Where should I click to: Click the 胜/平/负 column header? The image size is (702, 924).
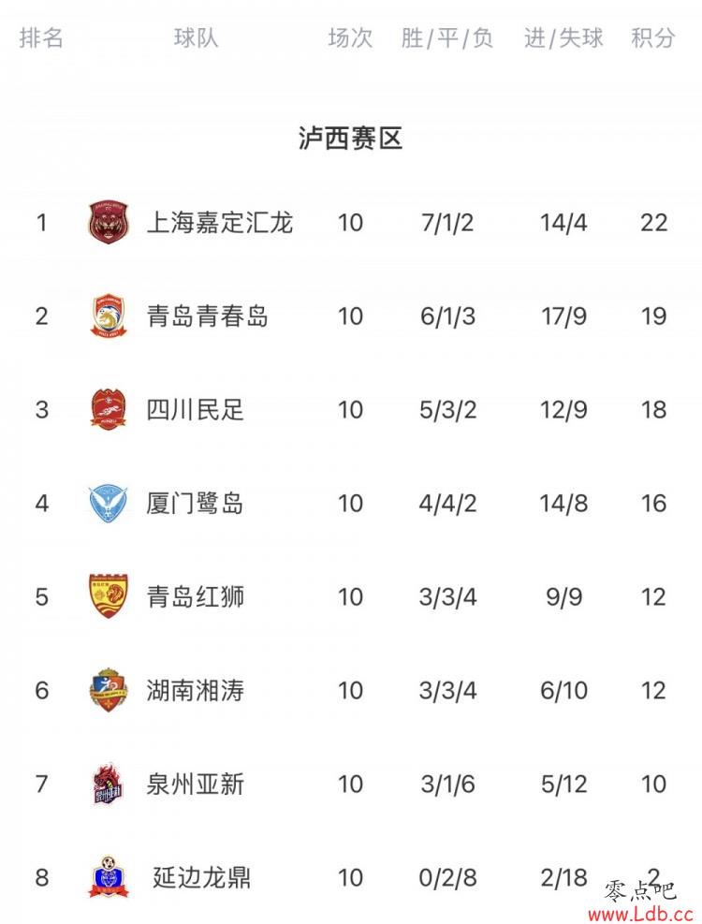446,37
